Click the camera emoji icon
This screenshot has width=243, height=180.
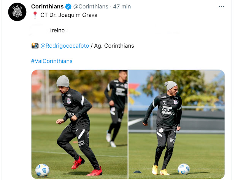pyautogui.click(x=35, y=45)
